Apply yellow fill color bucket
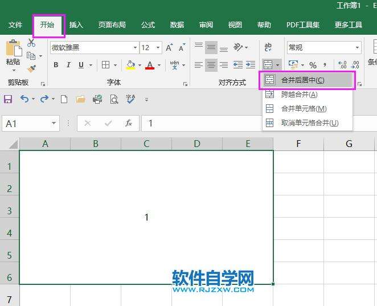 click(x=130, y=65)
